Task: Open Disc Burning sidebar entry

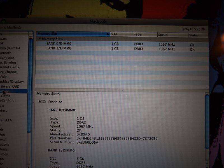Action: click(x=8, y=62)
